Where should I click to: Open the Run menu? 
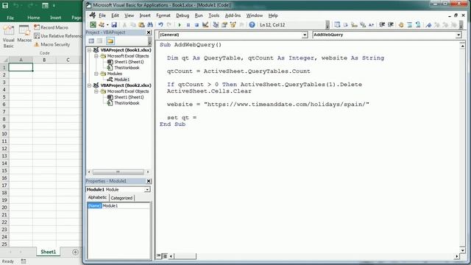point(199,15)
